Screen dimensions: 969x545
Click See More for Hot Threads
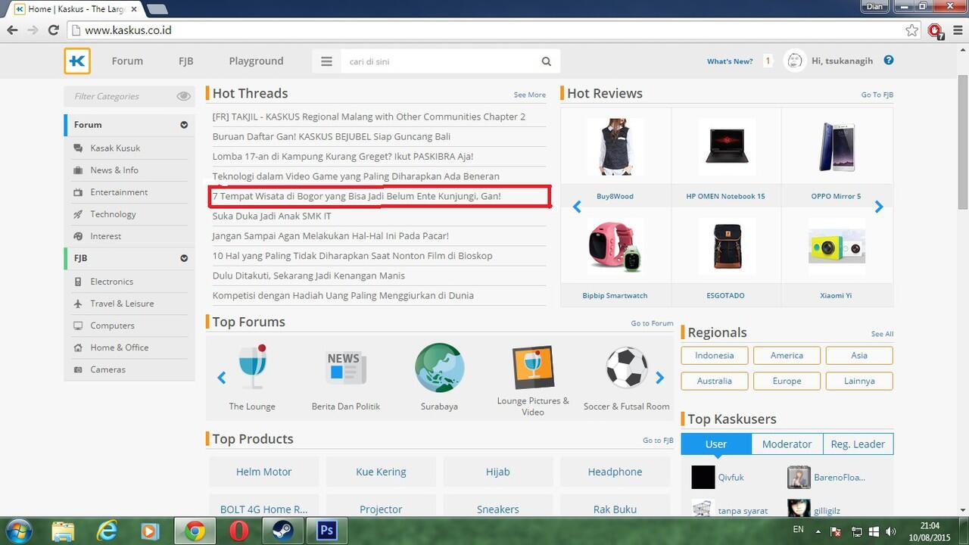tap(529, 95)
